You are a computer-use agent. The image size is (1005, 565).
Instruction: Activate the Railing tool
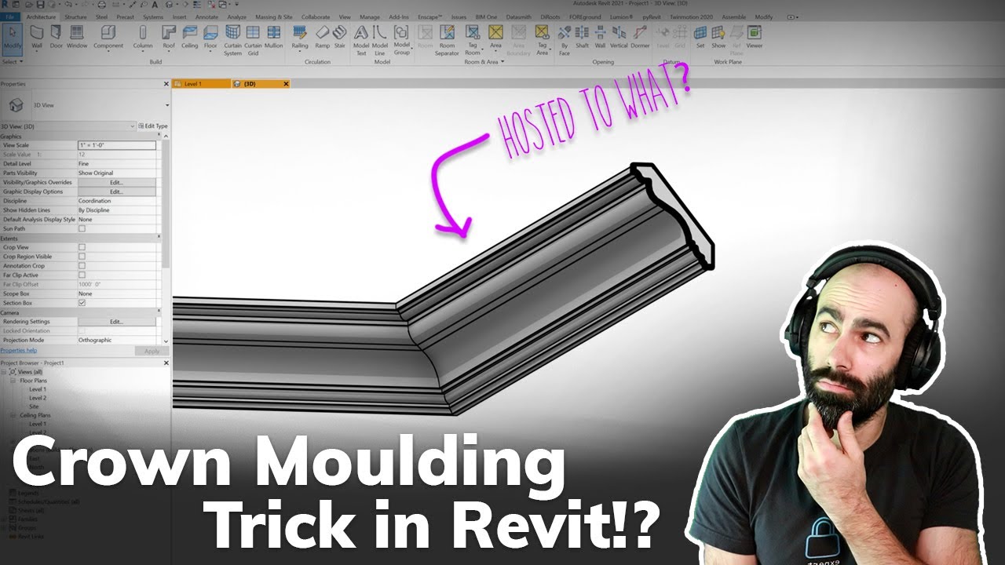click(298, 37)
